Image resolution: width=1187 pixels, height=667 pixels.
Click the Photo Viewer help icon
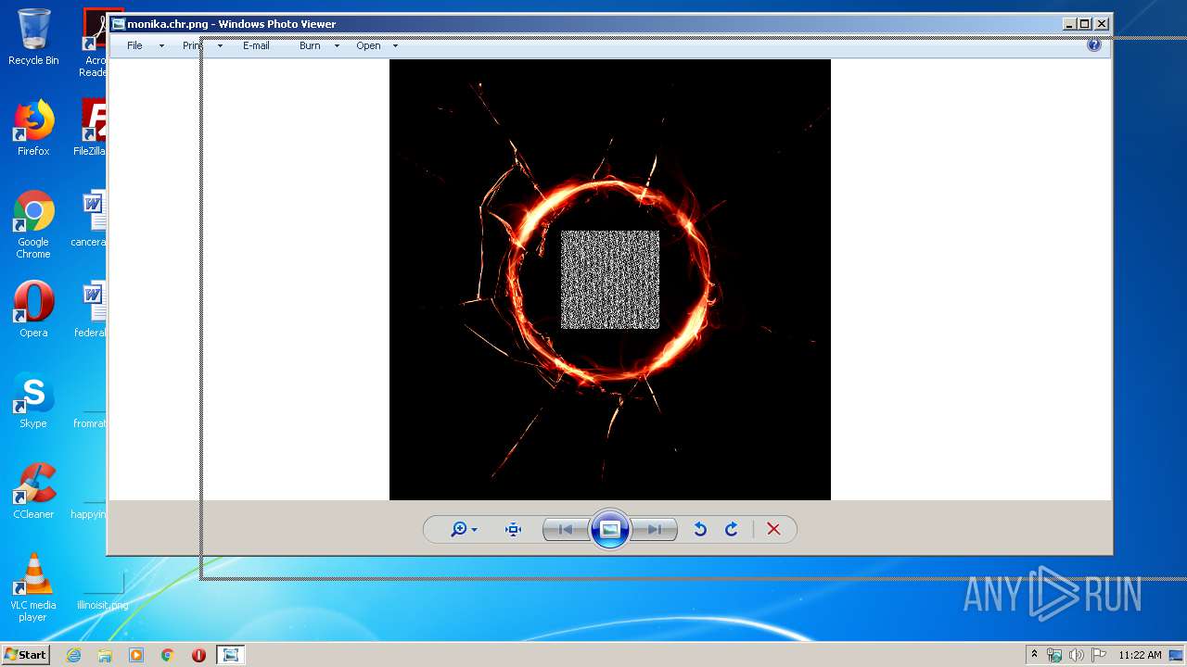[1094, 44]
